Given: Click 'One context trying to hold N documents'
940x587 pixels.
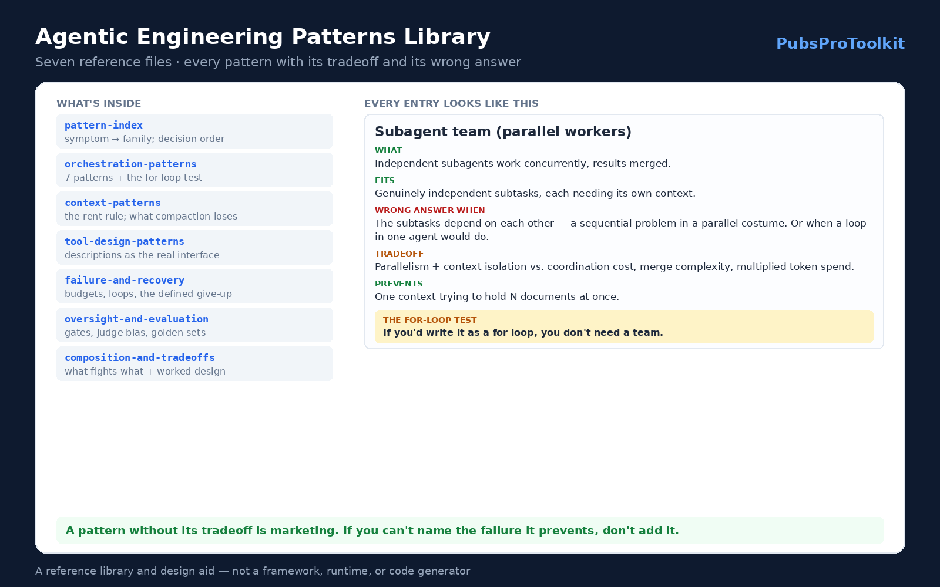Looking at the screenshot, I should coord(496,296).
